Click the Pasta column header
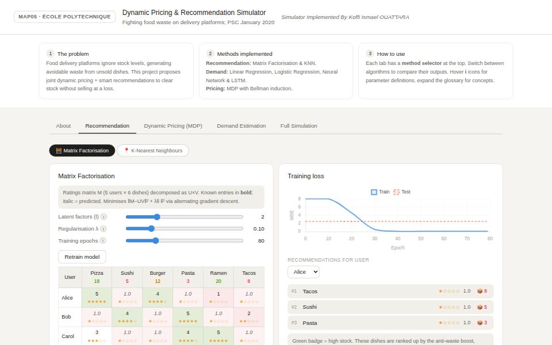 coord(188,277)
